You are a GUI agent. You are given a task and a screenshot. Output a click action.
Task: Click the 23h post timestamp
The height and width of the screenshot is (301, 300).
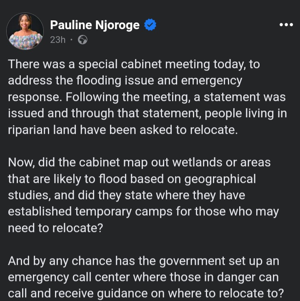tap(58, 40)
